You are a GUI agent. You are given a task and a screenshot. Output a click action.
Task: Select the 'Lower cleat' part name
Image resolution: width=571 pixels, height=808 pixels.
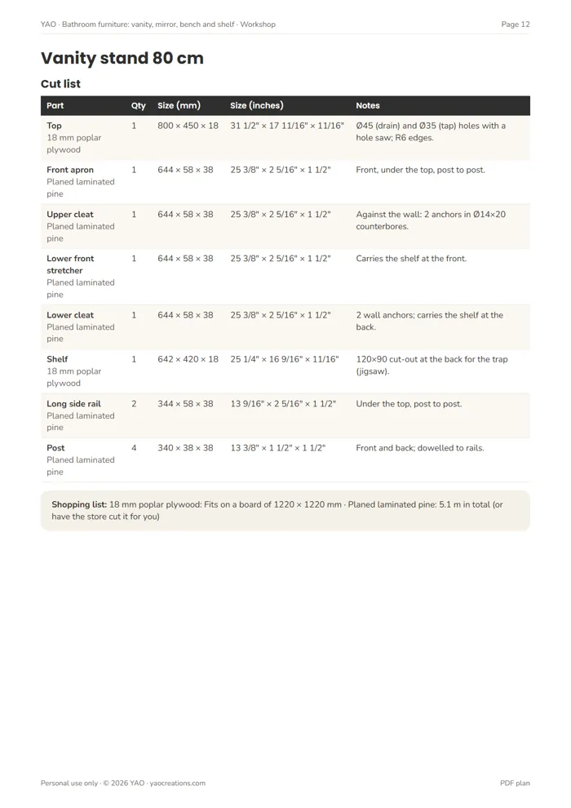pyautogui.click(x=70, y=315)
